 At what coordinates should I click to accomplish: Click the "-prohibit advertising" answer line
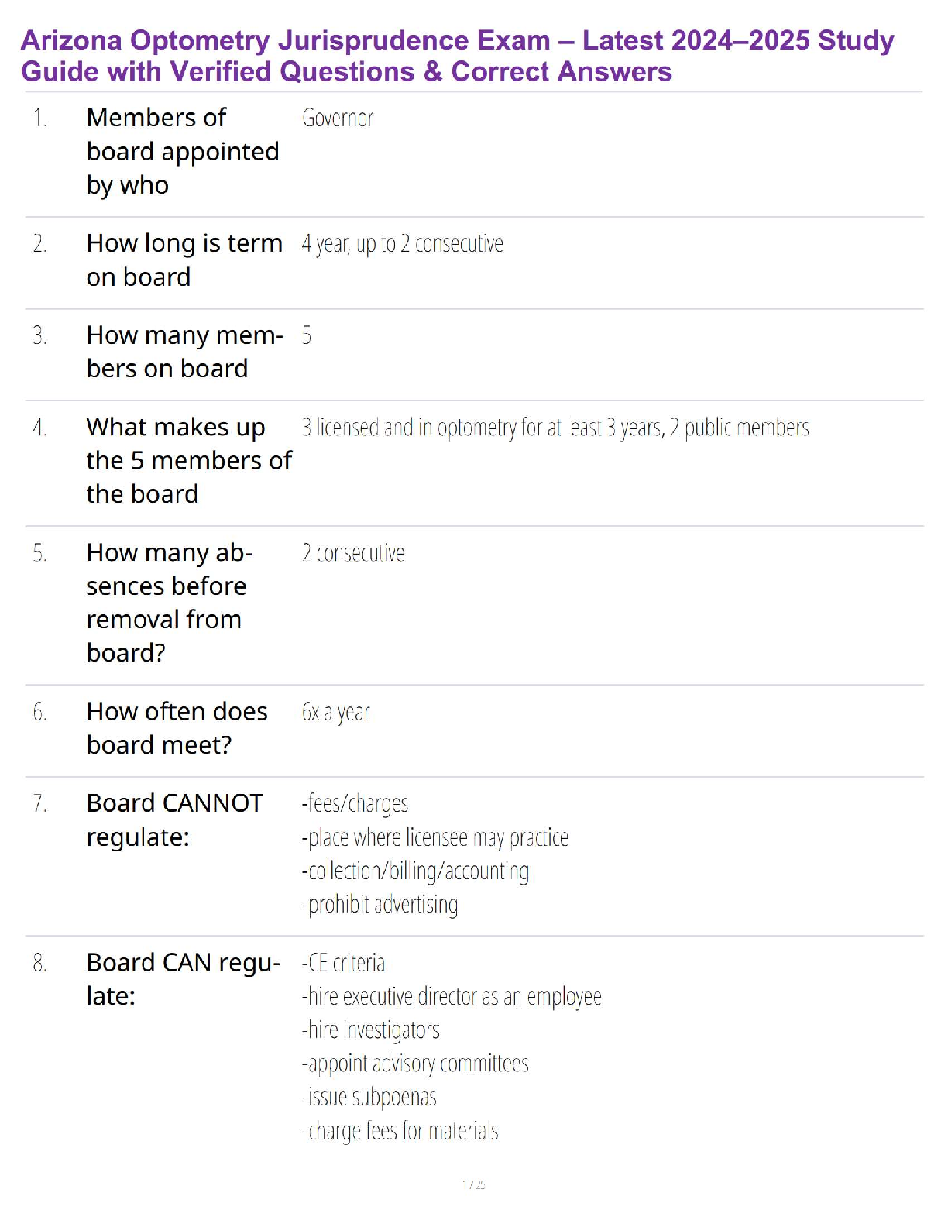[x=380, y=904]
